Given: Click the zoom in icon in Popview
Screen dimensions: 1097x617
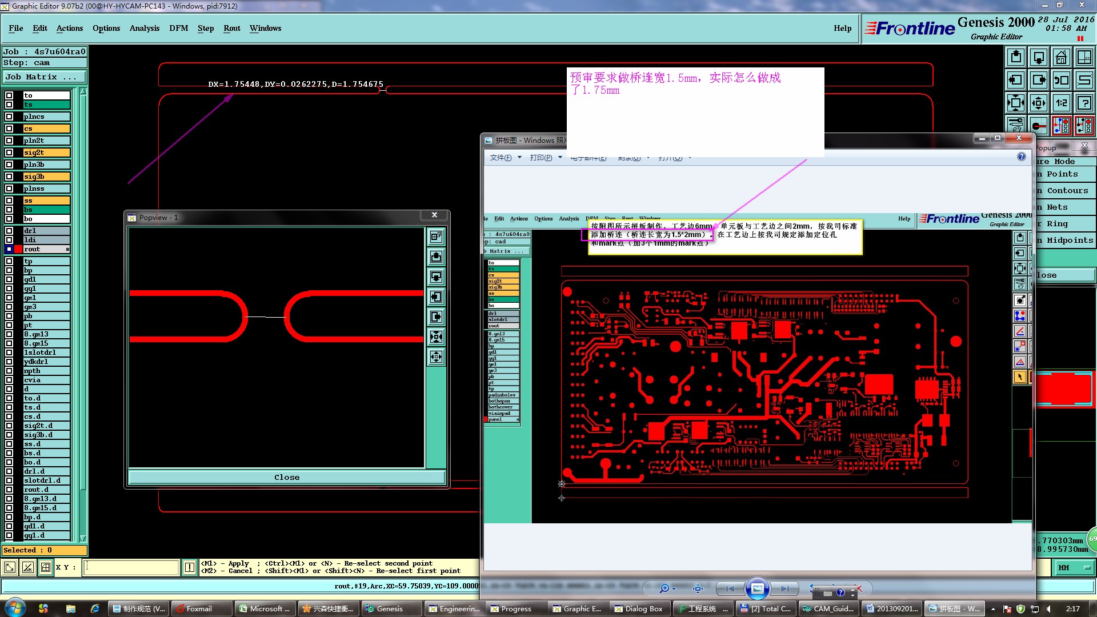Looking at the screenshot, I should [x=436, y=336].
